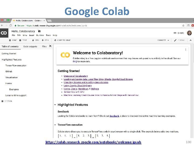Open the user profile avatar
This screenshot has height=145, width=194.
tap(189, 33)
